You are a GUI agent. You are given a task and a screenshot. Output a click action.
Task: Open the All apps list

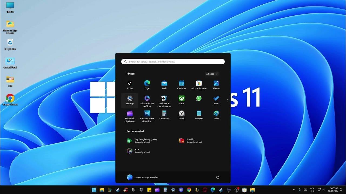(x=212, y=74)
